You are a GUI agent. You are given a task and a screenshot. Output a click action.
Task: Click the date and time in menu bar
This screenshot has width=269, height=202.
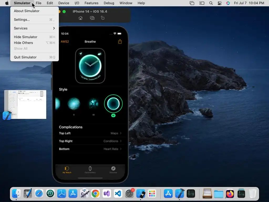click(249, 3)
